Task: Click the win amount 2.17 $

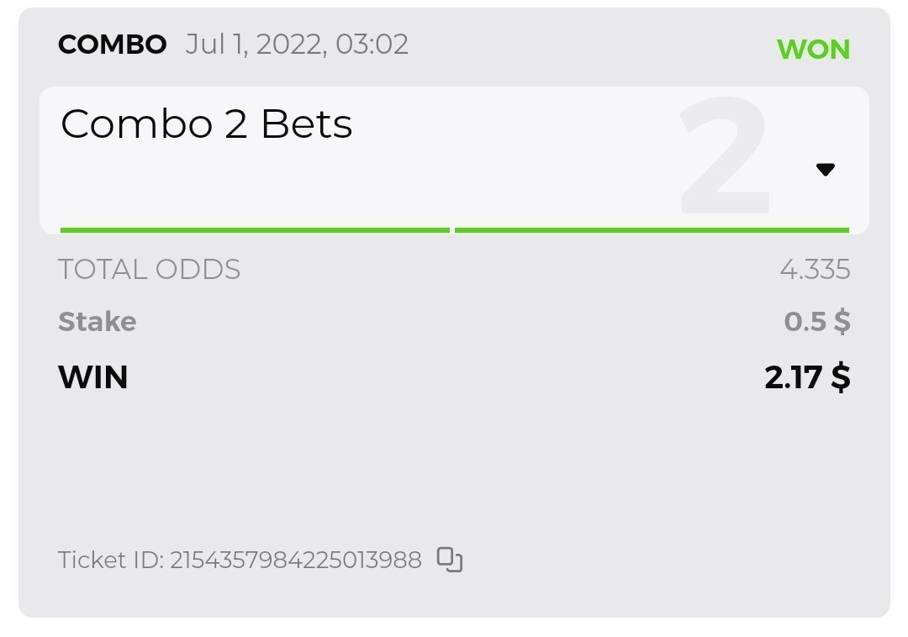Action: 807,377
